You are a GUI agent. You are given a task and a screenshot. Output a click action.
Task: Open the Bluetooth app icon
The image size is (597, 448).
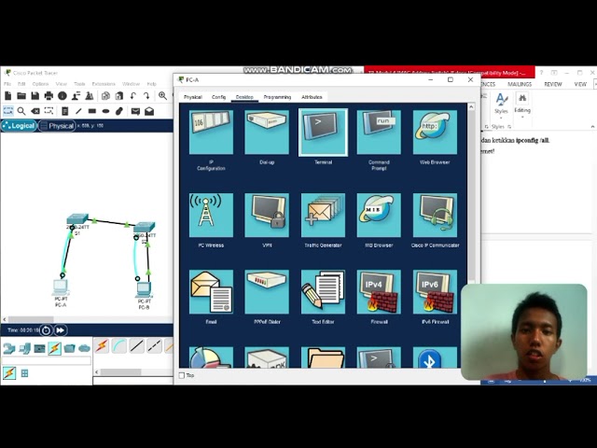435,357
